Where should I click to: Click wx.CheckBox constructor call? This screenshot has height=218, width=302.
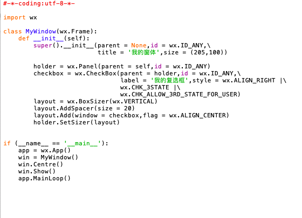(95, 73)
